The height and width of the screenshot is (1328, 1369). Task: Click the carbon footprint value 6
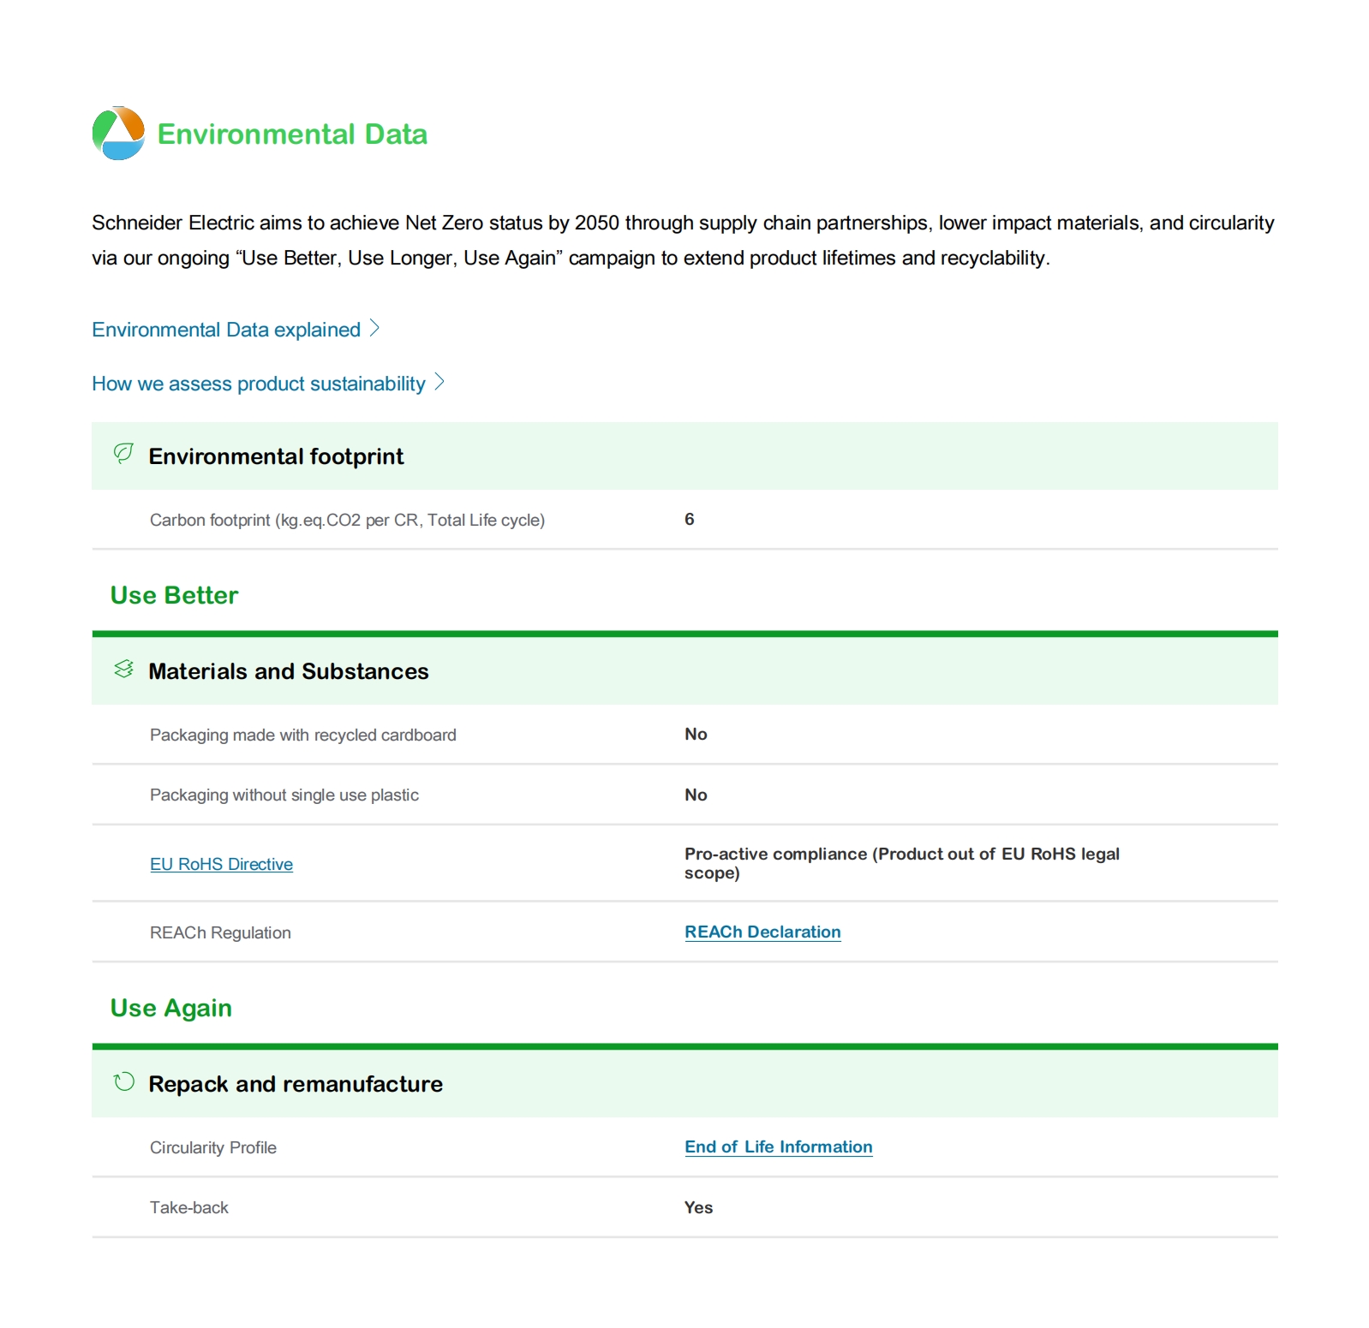pyautogui.click(x=689, y=519)
